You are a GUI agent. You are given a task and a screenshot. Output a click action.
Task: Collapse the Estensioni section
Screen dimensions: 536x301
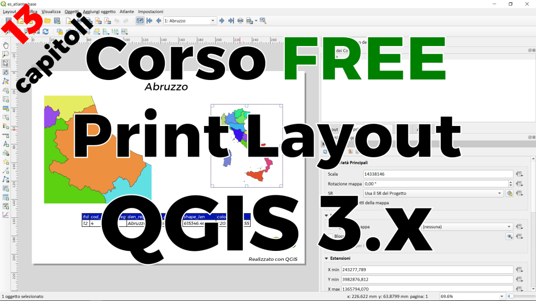point(326,258)
